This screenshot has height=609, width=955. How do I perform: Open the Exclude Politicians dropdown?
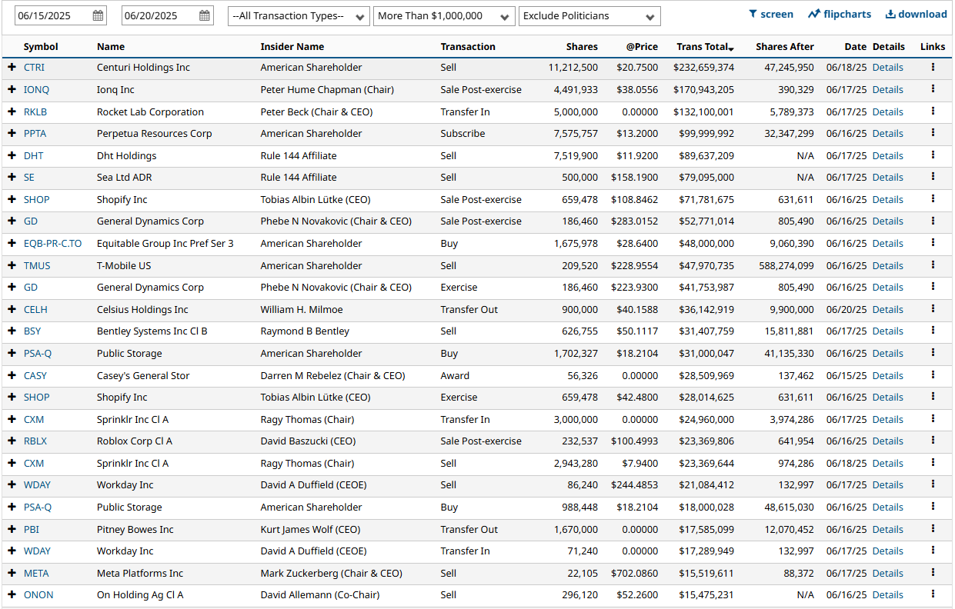click(589, 16)
